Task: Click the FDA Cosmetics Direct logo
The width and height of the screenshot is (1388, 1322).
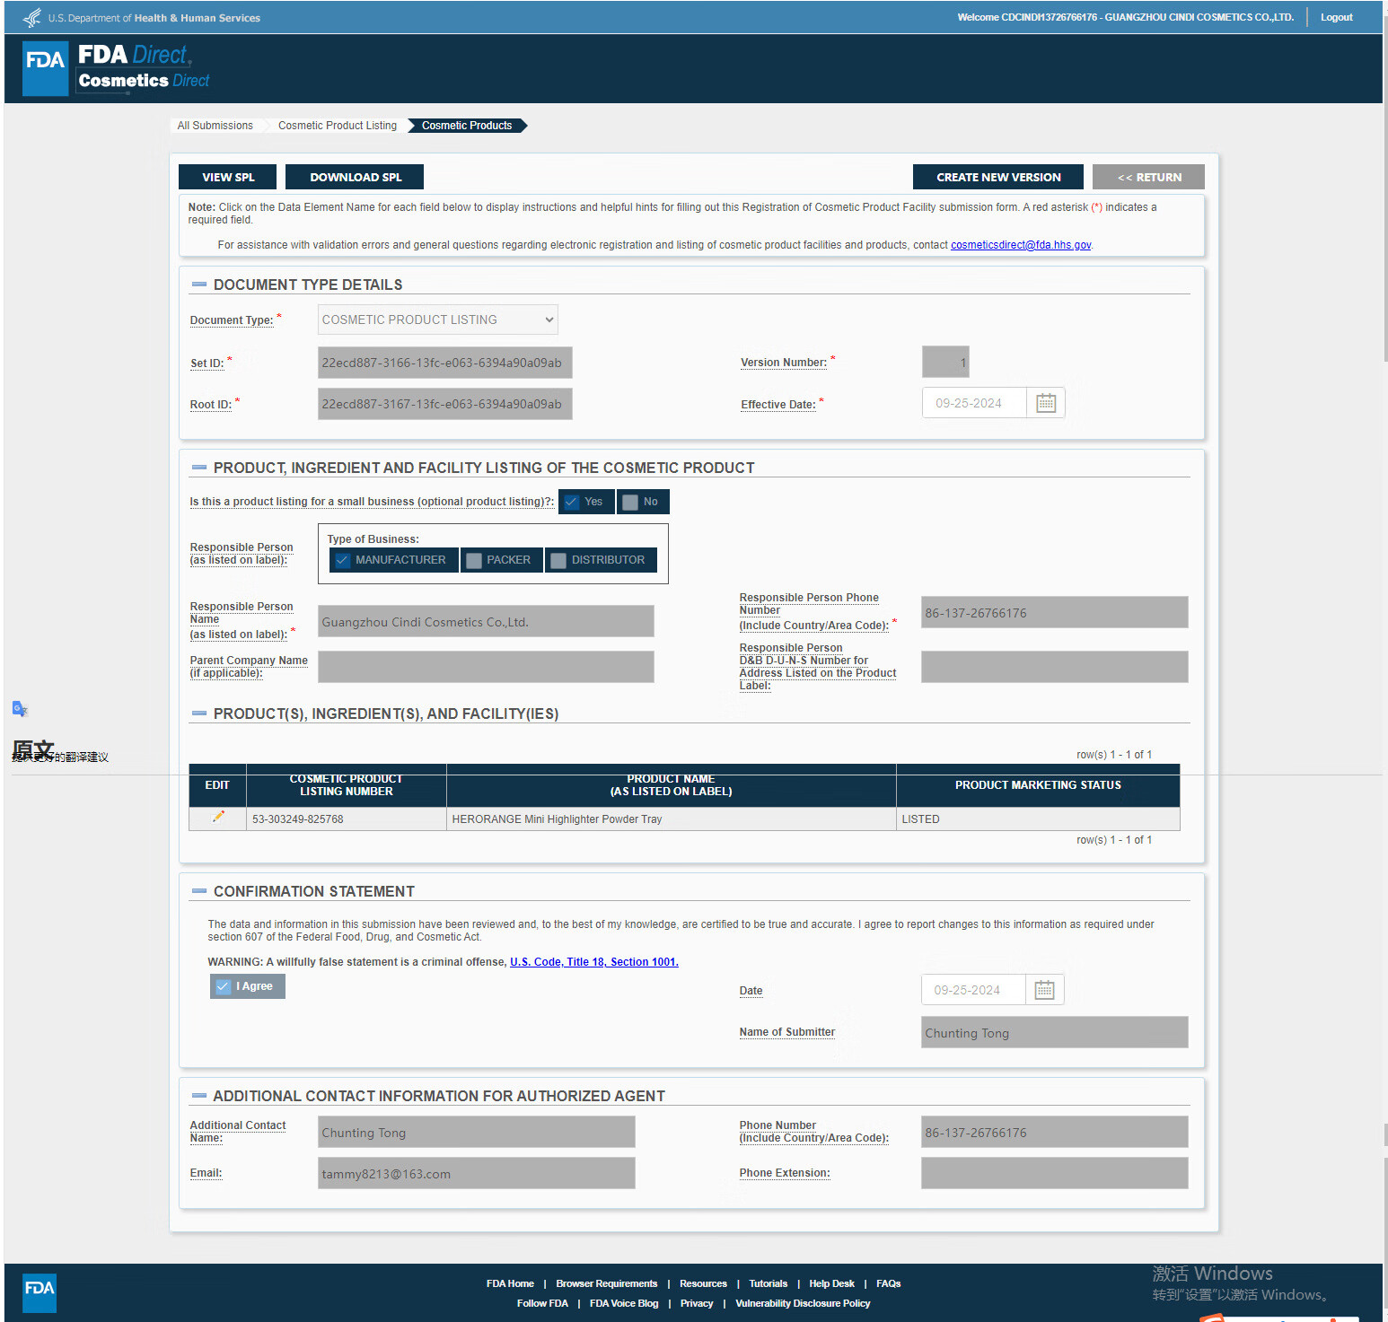Action: (117, 68)
